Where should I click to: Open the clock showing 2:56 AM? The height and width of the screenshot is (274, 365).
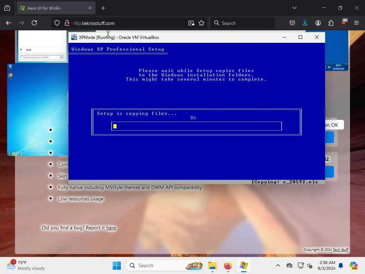point(327,265)
